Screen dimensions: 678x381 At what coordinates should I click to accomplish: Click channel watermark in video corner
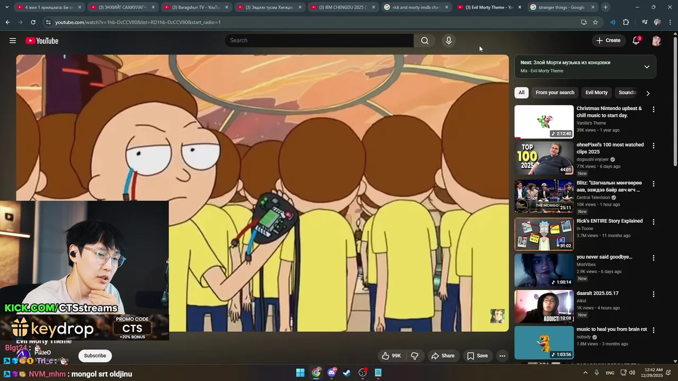coord(497,316)
